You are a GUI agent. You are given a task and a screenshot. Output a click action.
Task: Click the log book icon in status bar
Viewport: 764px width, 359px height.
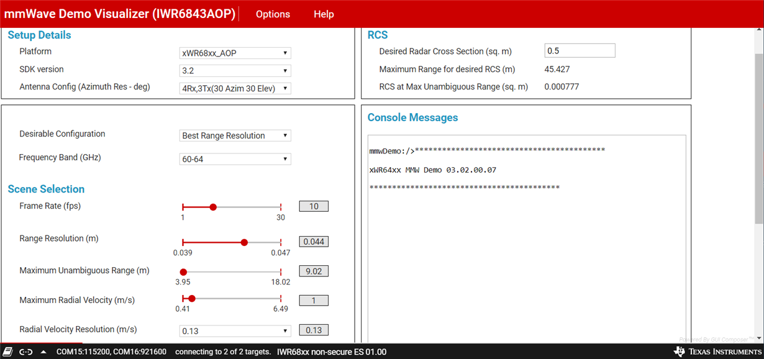click(9, 352)
